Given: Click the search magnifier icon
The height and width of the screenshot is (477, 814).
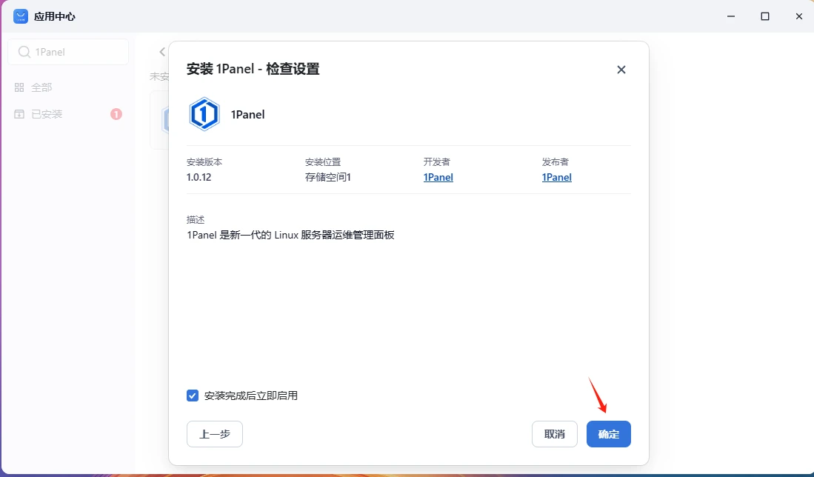Looking at the screenshot, I should (x=24, y=52).
